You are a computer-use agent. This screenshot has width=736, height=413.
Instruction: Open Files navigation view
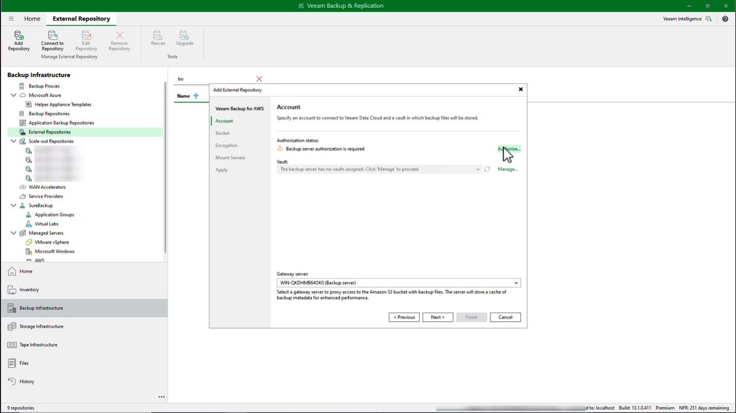[x=84, y=363]
